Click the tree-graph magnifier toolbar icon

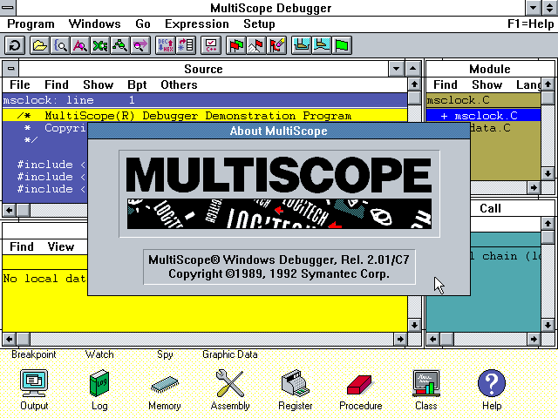(120, 45)
